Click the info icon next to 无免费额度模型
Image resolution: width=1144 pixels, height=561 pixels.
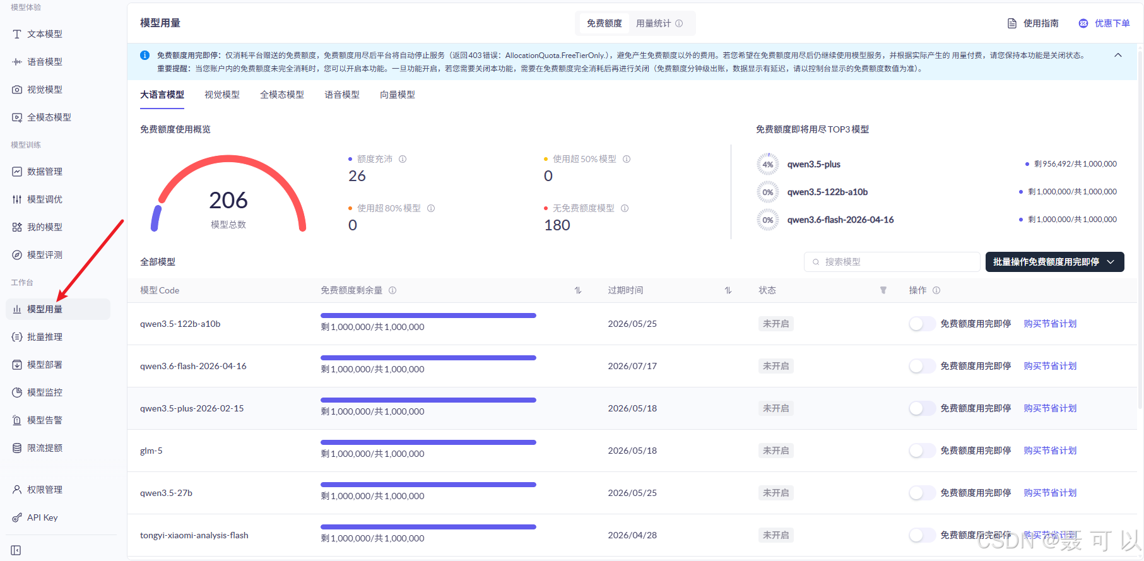click(625, 208)
